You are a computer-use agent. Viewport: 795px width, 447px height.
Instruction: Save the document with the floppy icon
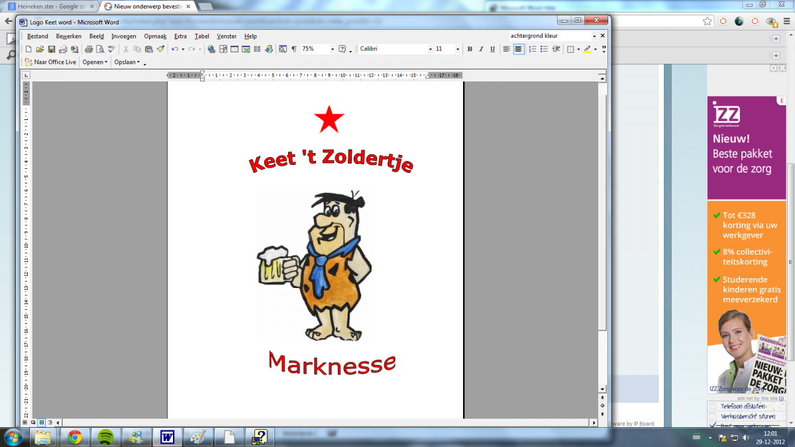[51, 49]
